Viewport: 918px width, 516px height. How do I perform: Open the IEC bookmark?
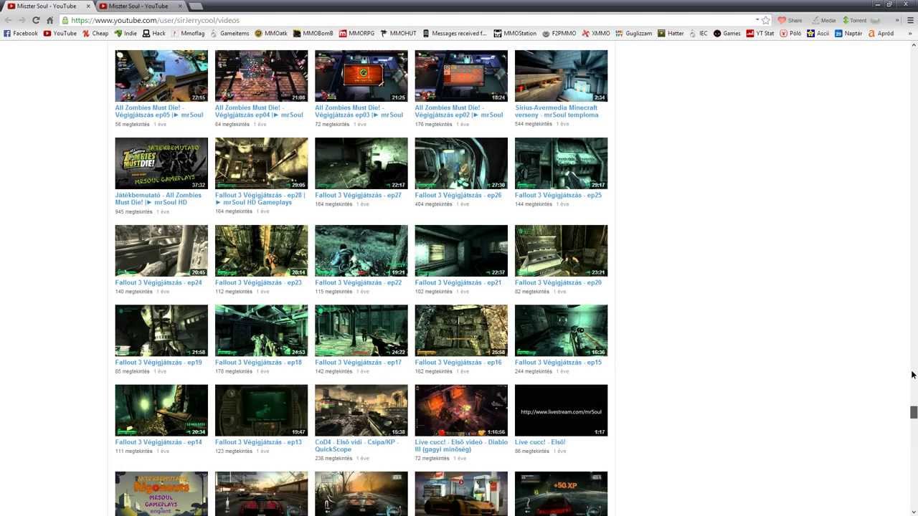click(x=699, y=33)
